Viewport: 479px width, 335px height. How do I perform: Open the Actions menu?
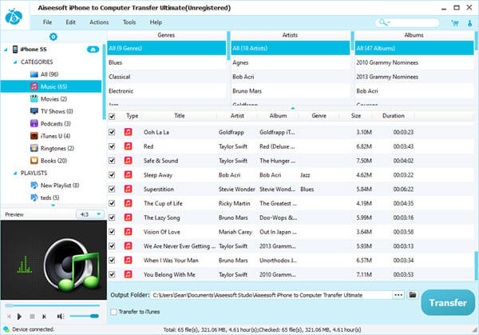click(x=99, y=22)
